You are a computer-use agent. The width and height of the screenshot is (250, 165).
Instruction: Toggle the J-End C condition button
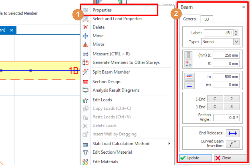215,107
